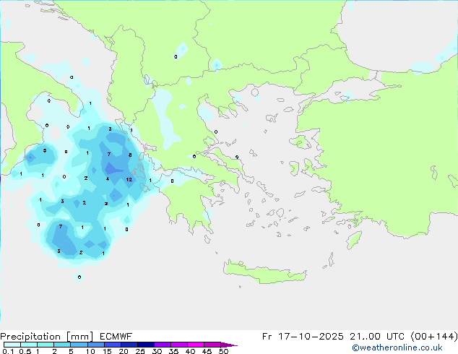Click the 1–2 mm legend color swatch

coord(46,345)
